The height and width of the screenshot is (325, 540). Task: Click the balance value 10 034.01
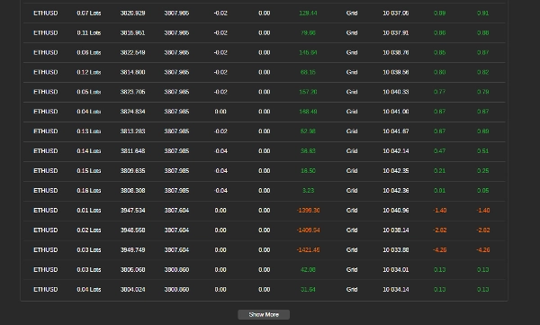pyautogui.click(x=396, y=269)
